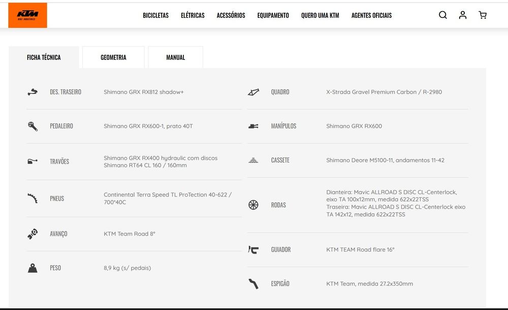This screenshot has height=310, width=508.
Task: Select the Ficha Técnica tab
Action: pos(44,57)
